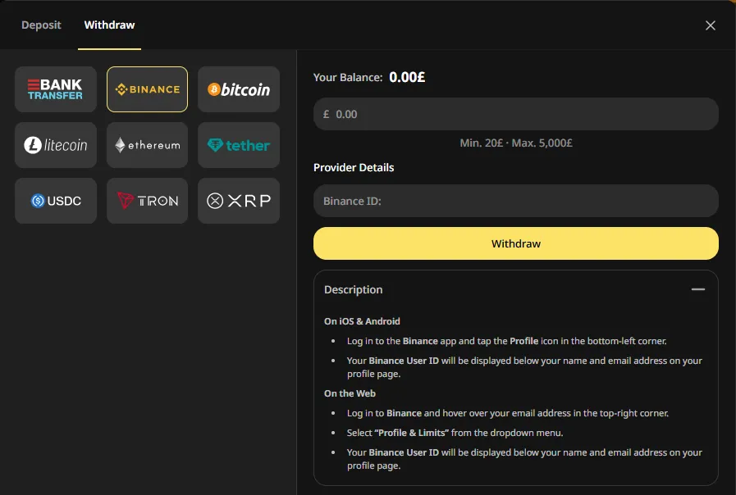Select the Litecoin payment tile
The height and width of the screenshot is (495, 736).
(x=56, y=145)
